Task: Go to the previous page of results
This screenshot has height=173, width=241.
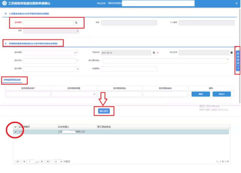Action: 24,161
